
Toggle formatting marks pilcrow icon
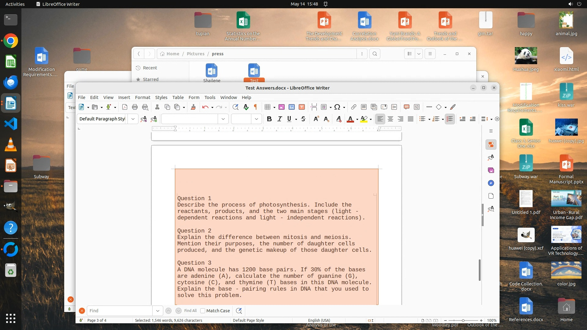(256, 107)
